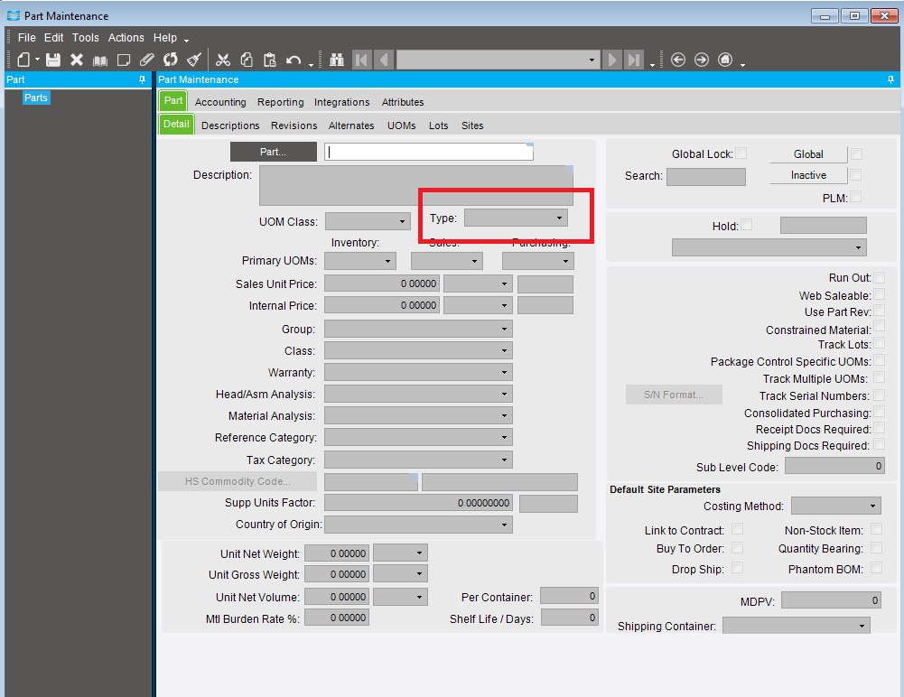Click the New record toolbar icon

point(23,60)
